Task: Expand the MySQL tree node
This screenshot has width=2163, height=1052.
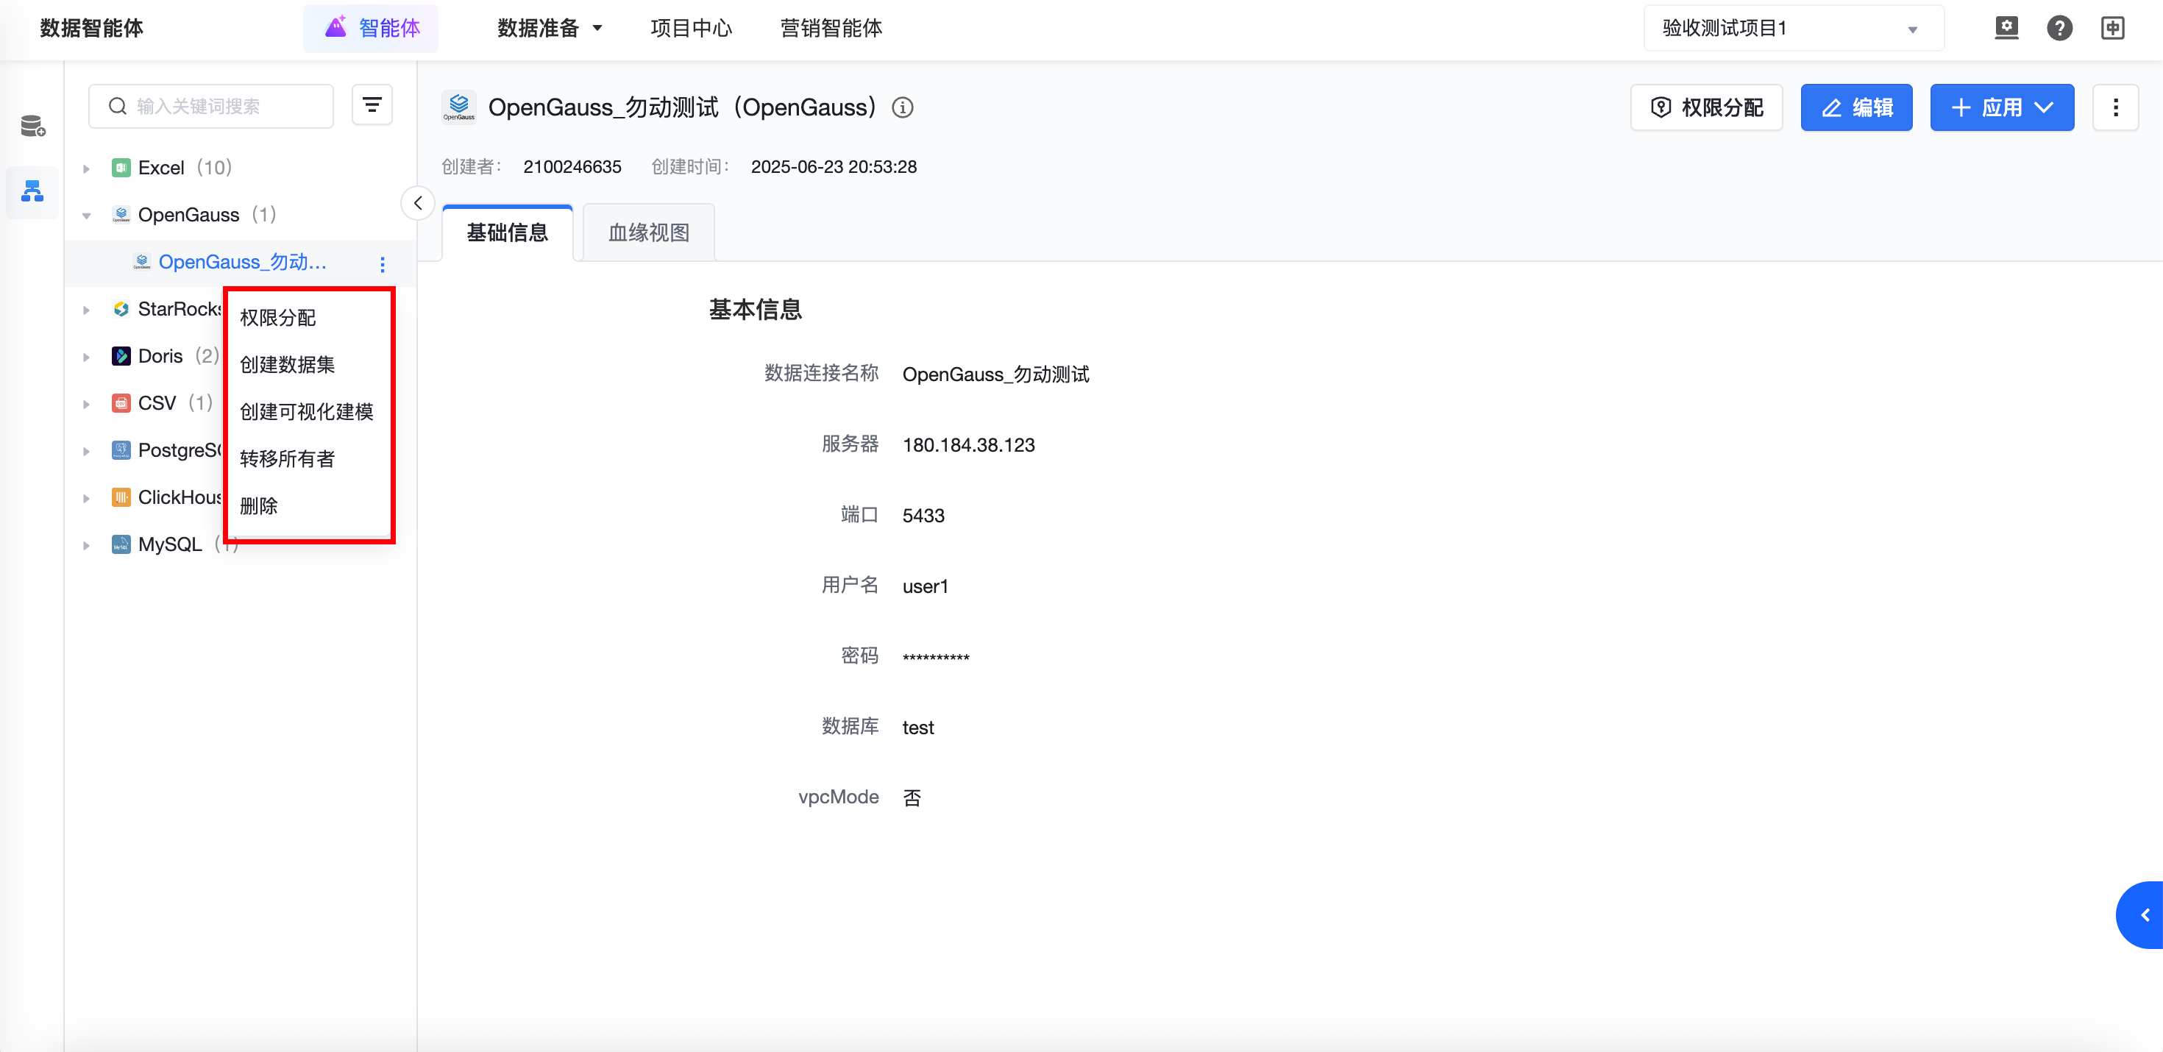Action: pyautogui.click(x=85, y=545)
